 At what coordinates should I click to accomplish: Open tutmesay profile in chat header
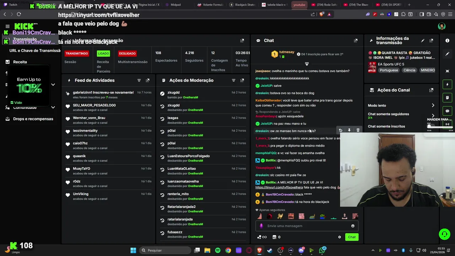click(x=287, y=52)
